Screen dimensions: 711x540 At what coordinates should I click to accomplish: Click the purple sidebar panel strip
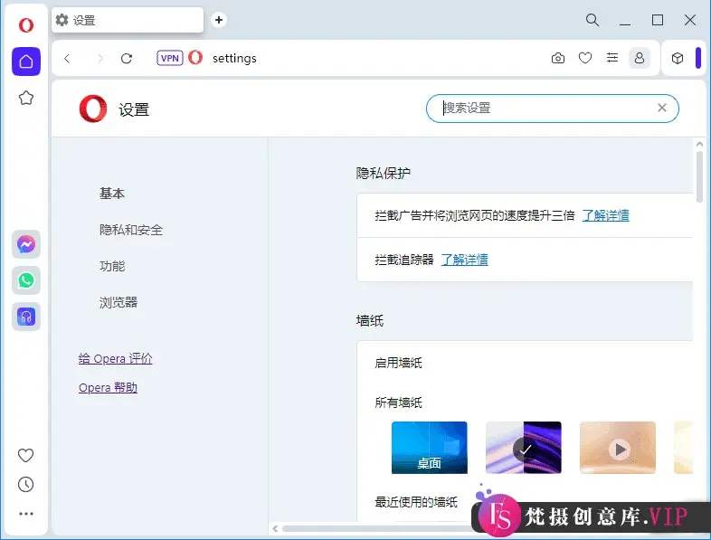(x=698, y=58)
